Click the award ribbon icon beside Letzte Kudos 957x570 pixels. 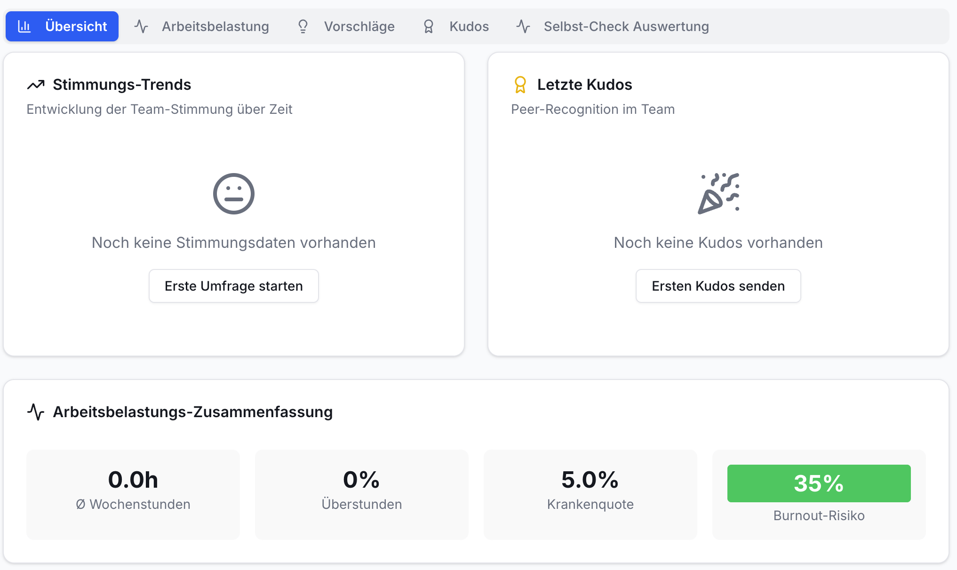[520, 85]
